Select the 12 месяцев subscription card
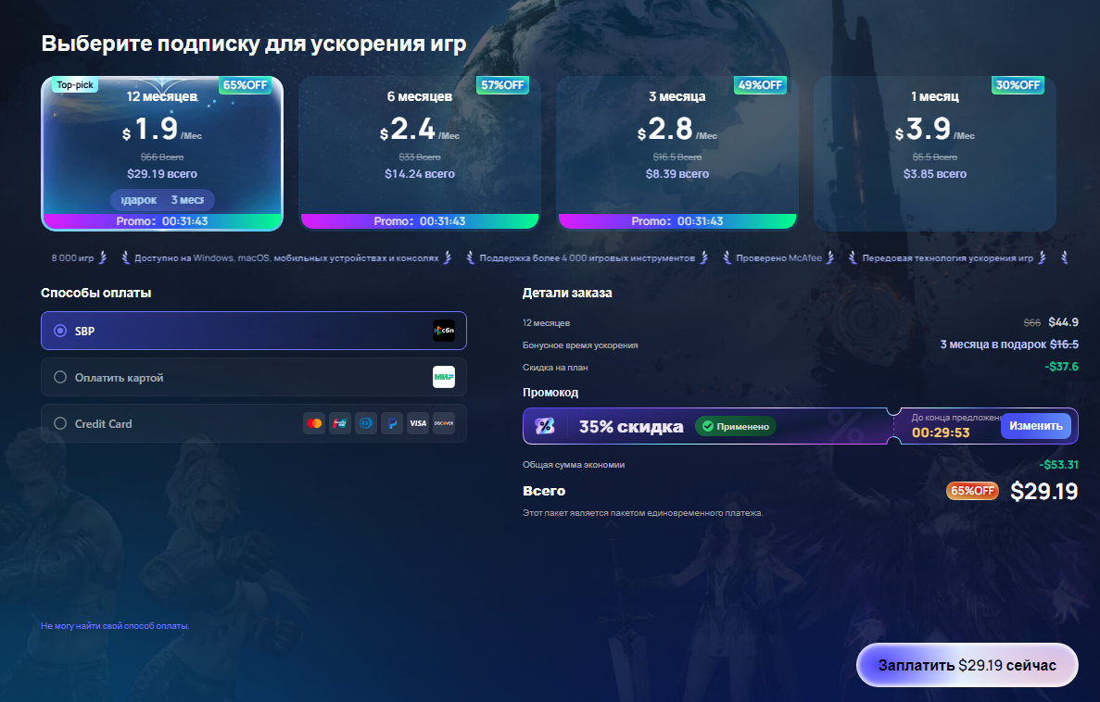This screenshot has width=1100, height=702. (x=162, y=154)
